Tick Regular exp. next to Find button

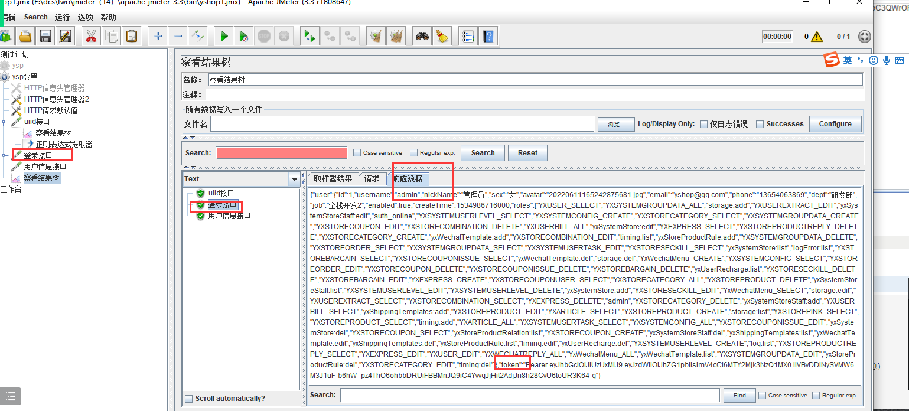[x=816, y=395]
